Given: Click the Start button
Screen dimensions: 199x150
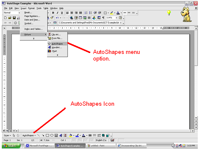Looking at the screenshot, I should 11,145.
